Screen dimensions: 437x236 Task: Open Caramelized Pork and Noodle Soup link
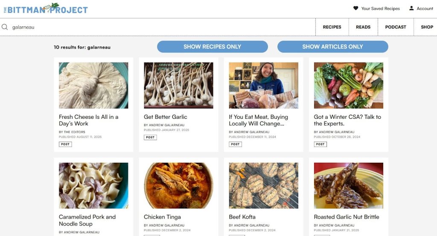tap(87, 220)
